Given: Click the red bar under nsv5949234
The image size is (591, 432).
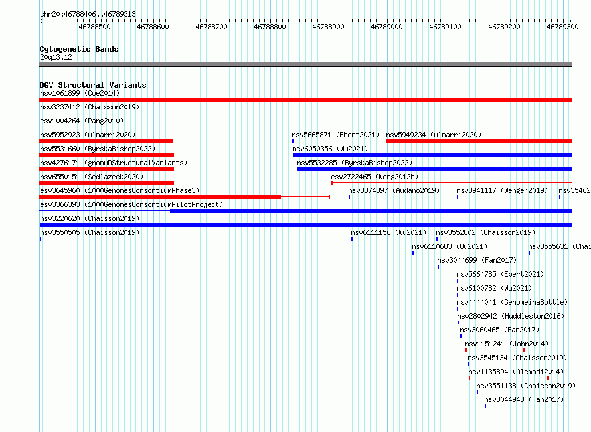Looking at the screenshot, I should [479, 141].
